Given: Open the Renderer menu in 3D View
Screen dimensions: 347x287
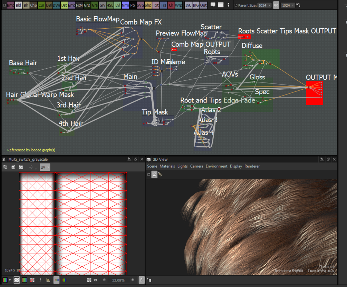Looking at the screenshot, I should [x=252, y=166].
